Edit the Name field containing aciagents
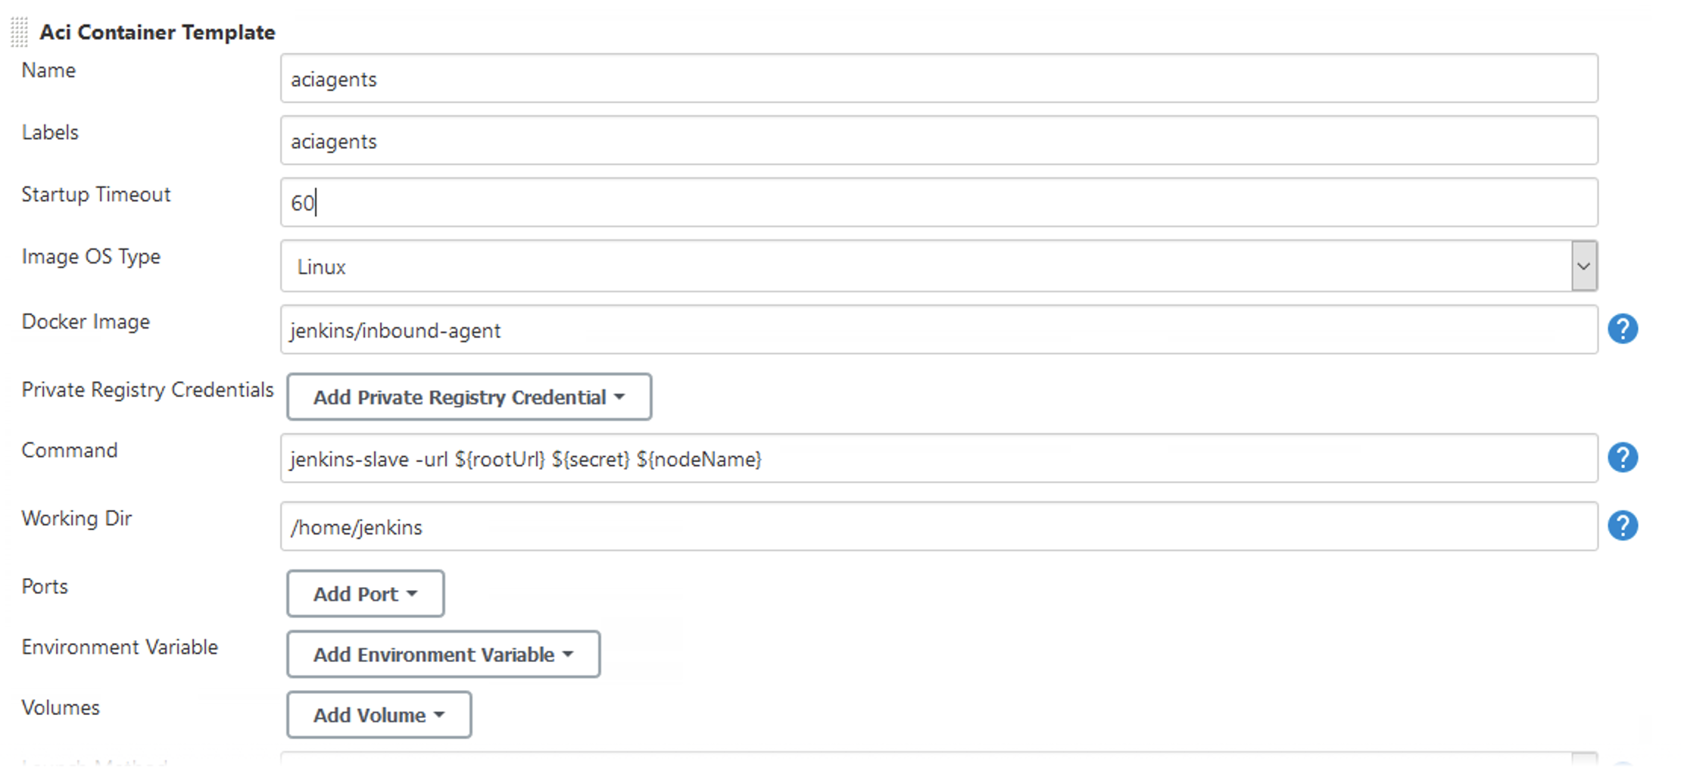Viewport: 1681px width, 771px height. (939, 78)
